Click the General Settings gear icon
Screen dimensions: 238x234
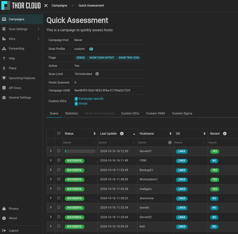(4, 98)
